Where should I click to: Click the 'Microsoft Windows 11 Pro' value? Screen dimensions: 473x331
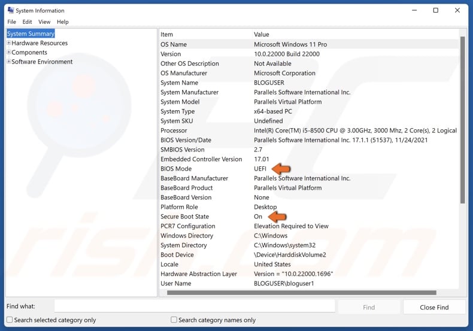coord(290,44)
